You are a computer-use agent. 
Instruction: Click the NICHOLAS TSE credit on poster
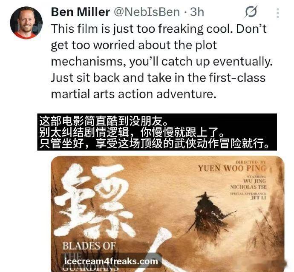(x=248, y=187)
